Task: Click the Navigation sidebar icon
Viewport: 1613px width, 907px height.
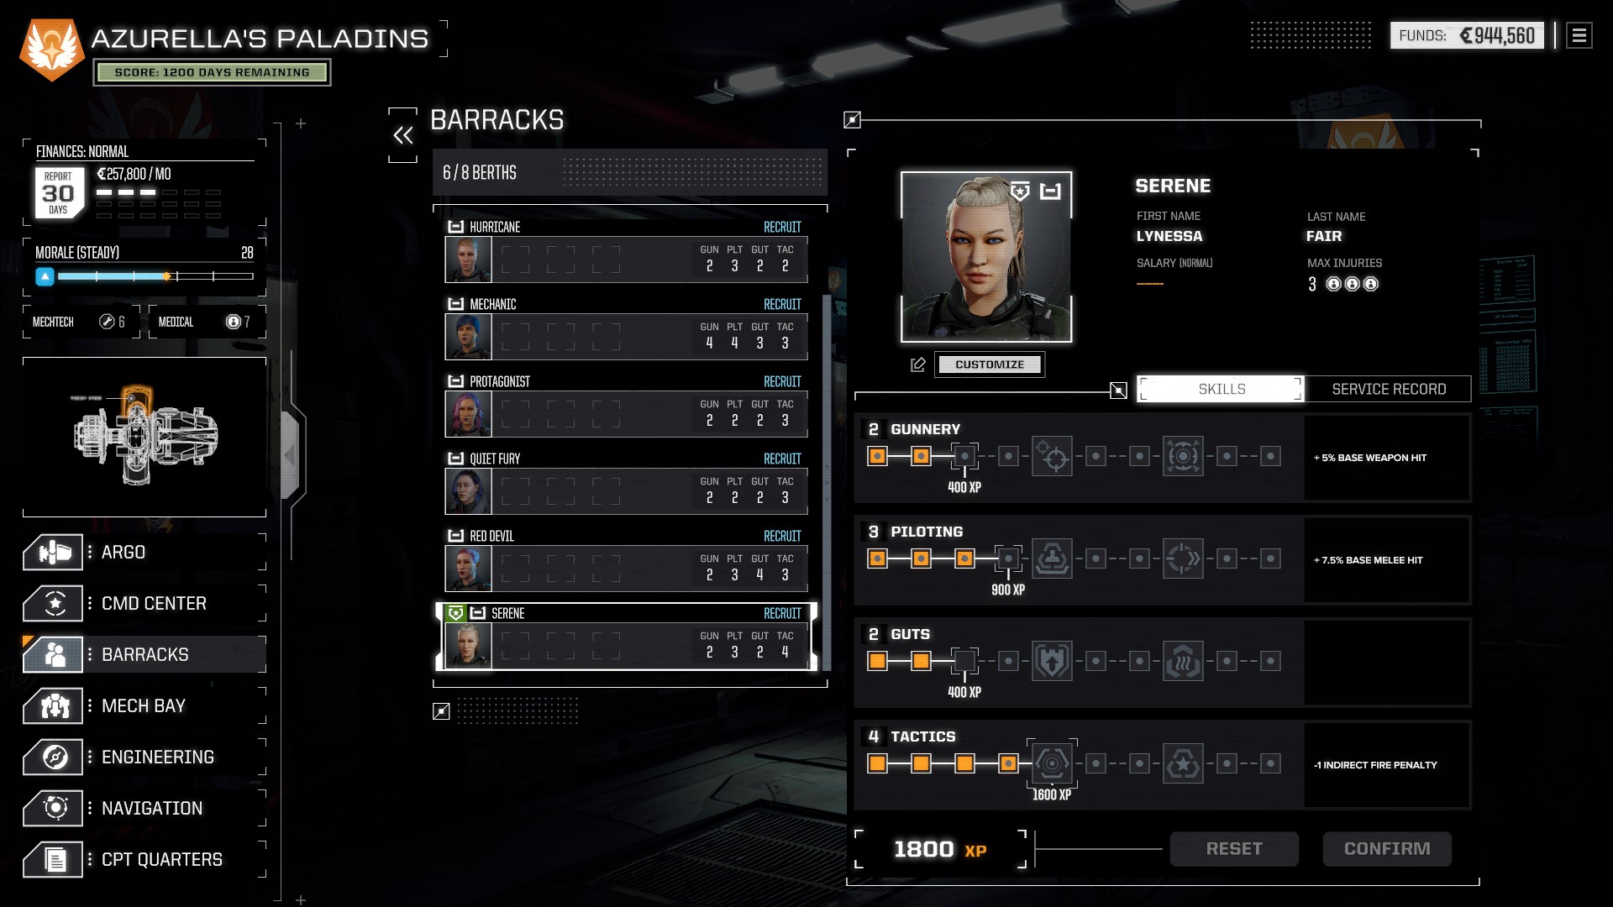Action: (55, 809)
